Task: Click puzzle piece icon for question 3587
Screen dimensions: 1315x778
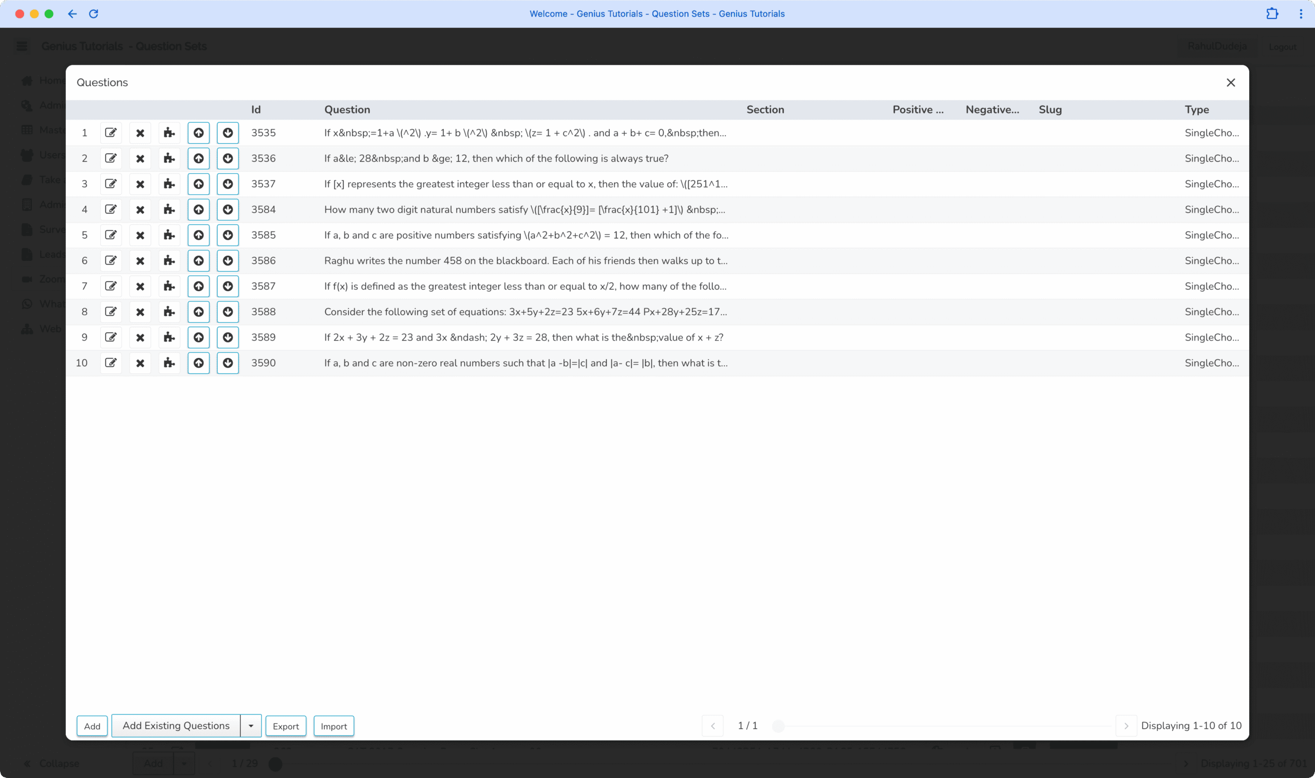Action: (x=169, y=286)
